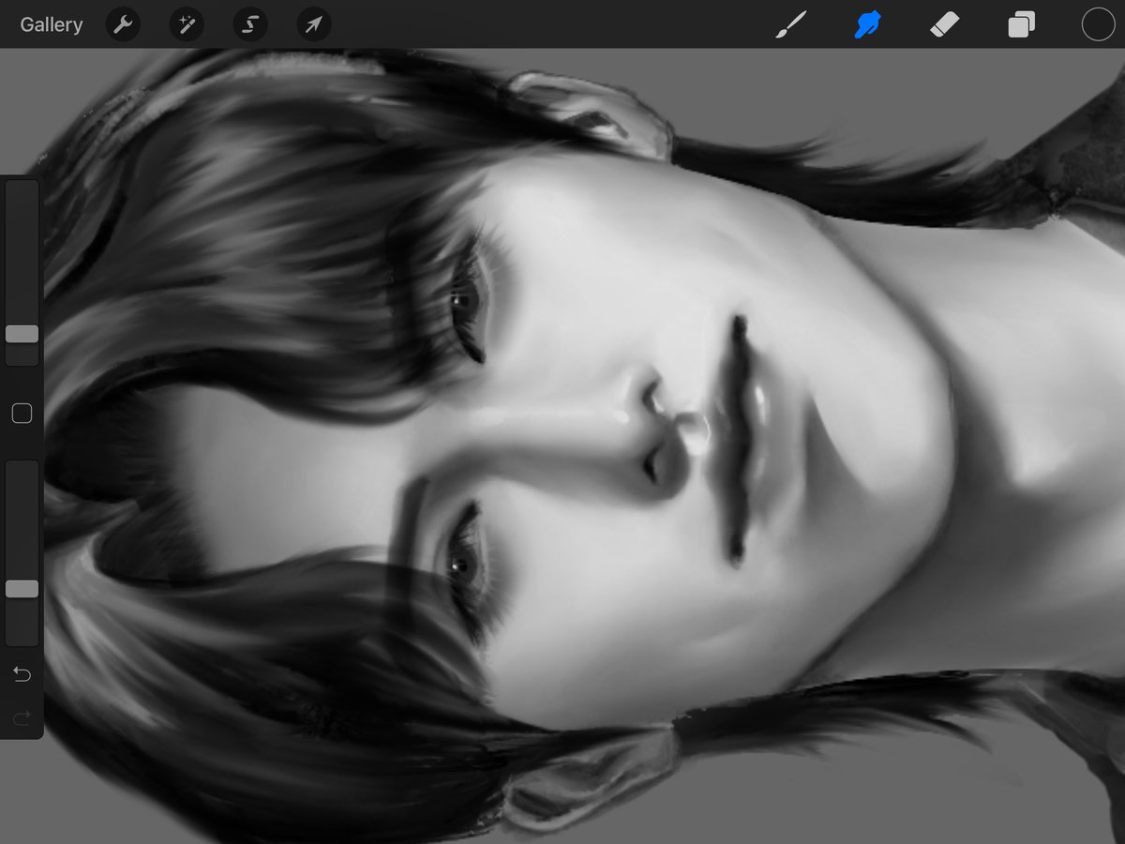The width and height of the screenshot is (1125, 844).
Task: Undo the last stroke
Action: coord(22,674)
